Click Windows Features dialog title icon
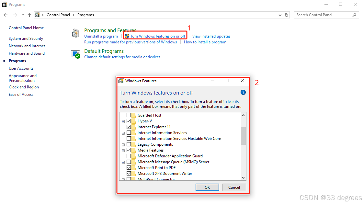 [121, 81]
